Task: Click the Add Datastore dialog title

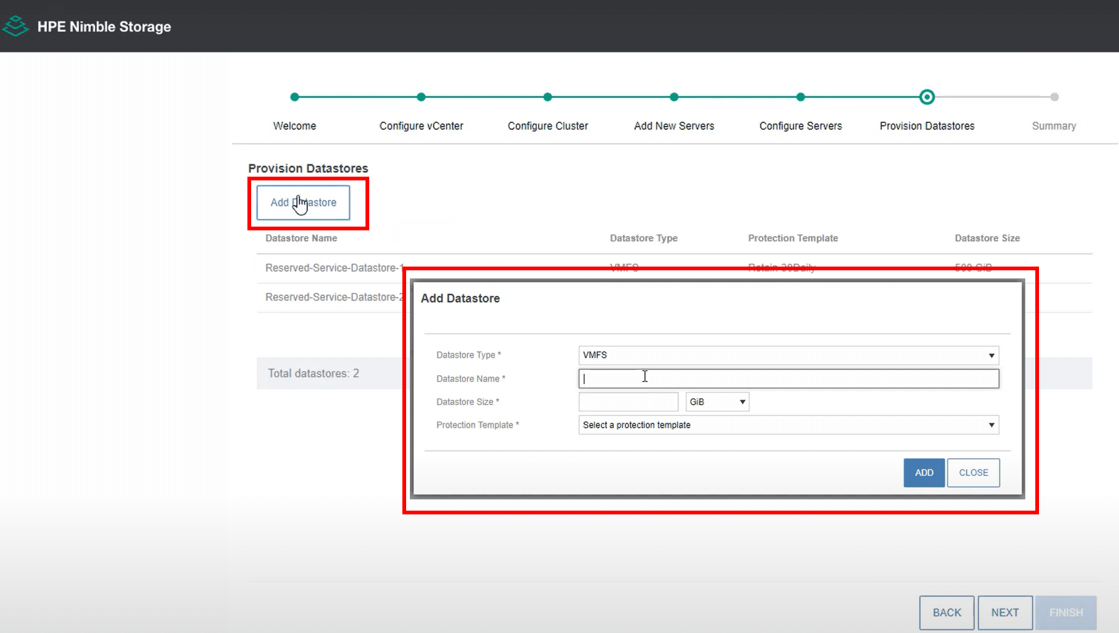Action: point(460,298)
